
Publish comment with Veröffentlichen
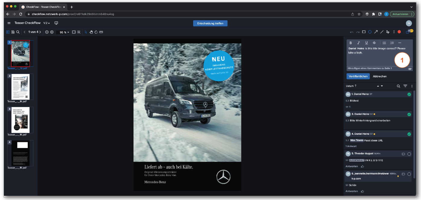(358, 76)
